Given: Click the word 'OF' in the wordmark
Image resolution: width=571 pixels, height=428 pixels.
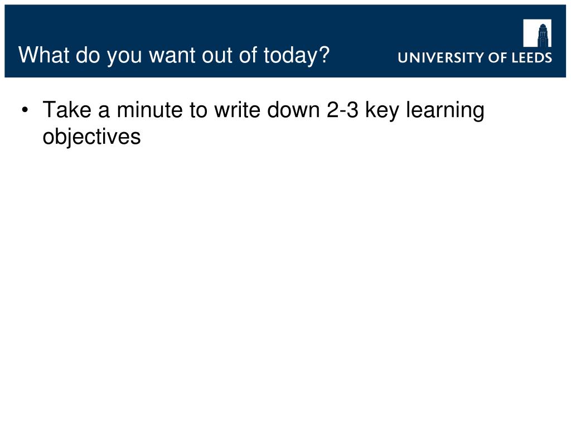Looking at the screenshot, I should click(498, 57).
